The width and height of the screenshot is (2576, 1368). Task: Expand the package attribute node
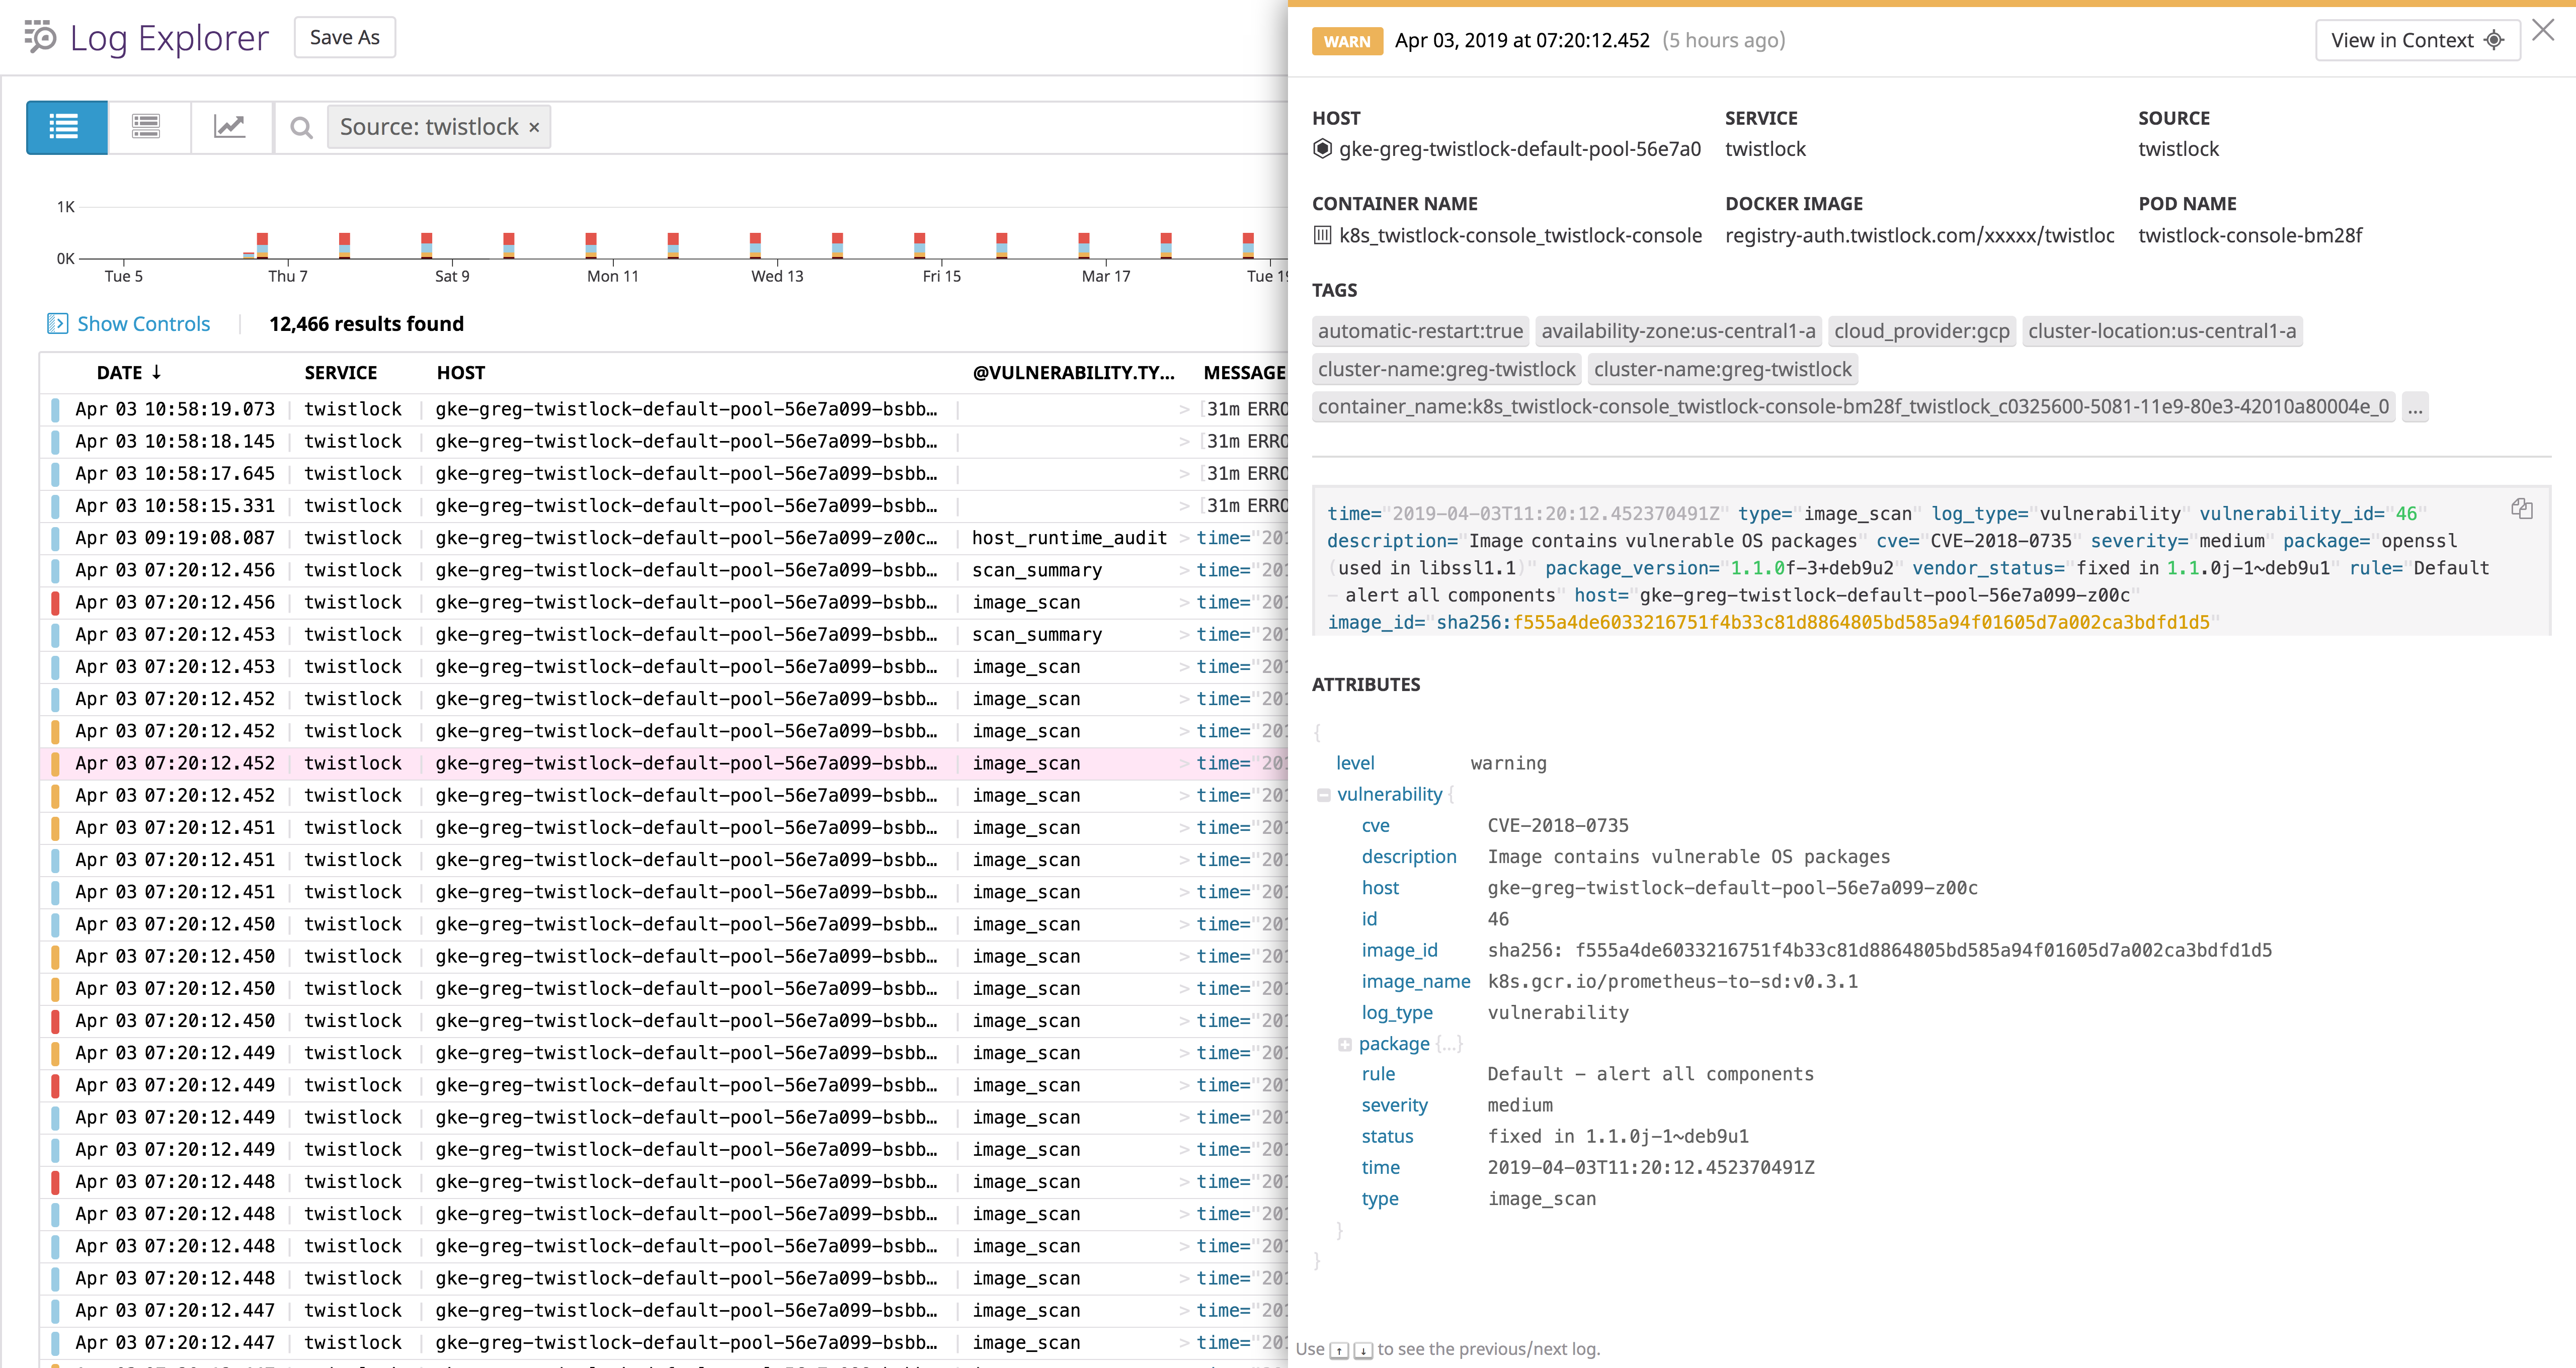1346,1044
